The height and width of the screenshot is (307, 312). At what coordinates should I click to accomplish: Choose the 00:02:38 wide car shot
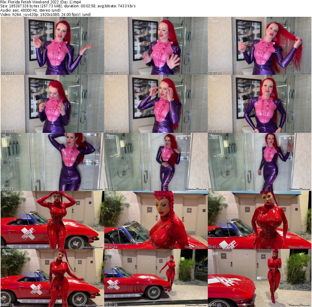[156, 278]
